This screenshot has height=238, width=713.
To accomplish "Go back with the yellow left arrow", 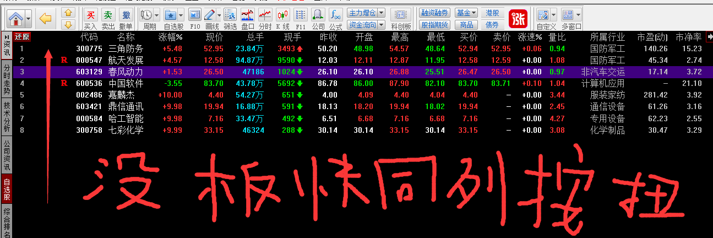I will [x=46, y=19].
